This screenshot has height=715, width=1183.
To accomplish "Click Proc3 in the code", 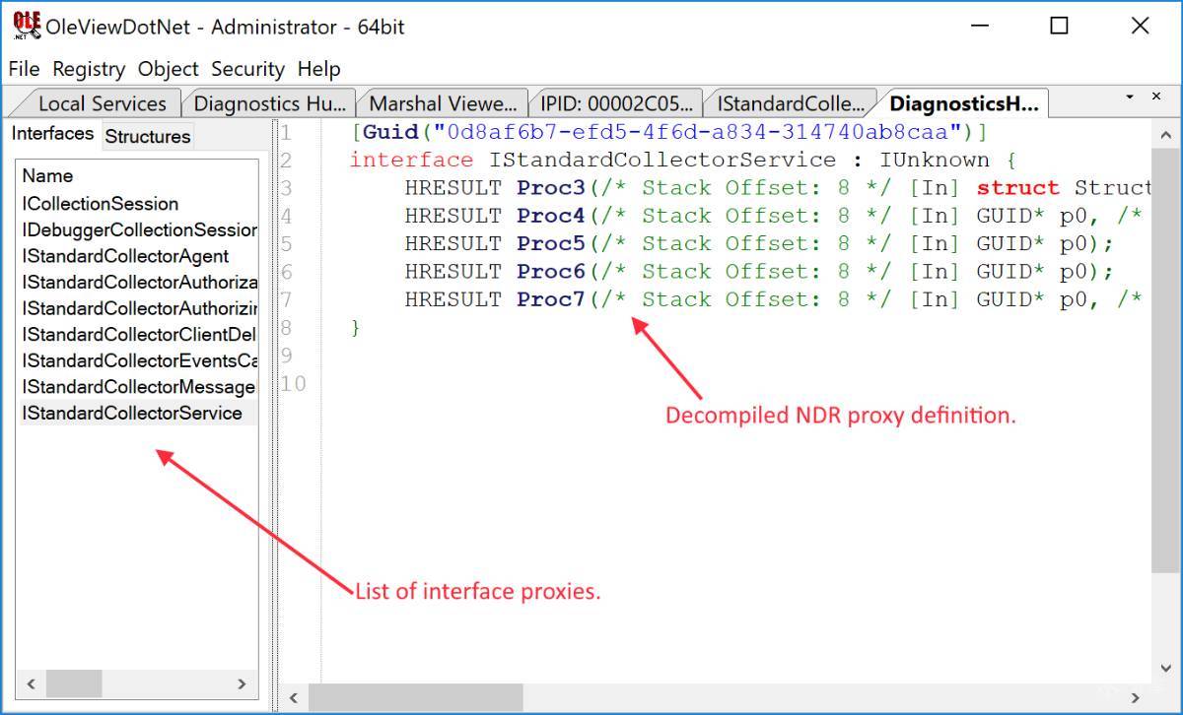I will coord(551,187).
